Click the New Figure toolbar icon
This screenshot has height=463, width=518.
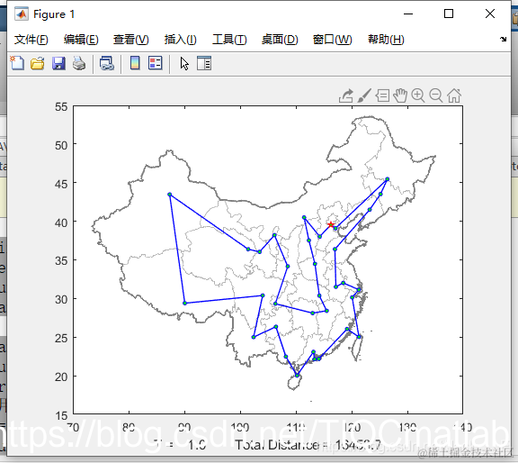point(17,63)
